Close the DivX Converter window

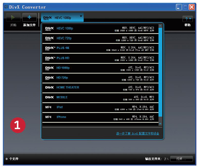click(x=192, y=7)
